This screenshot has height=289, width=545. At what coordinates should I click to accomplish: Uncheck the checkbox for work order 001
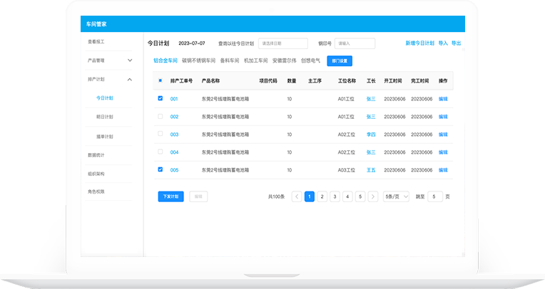pyautogui.click(x=160, y=98)
